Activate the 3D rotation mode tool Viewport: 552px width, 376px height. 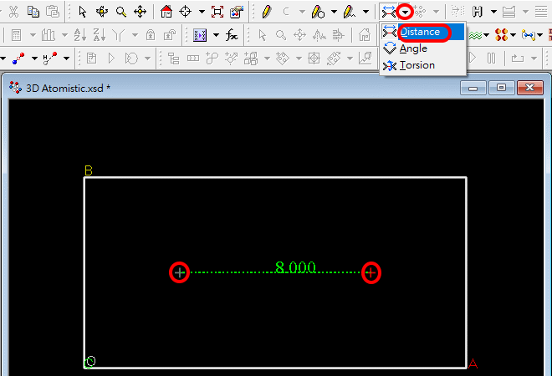click(x=102, y=12)
